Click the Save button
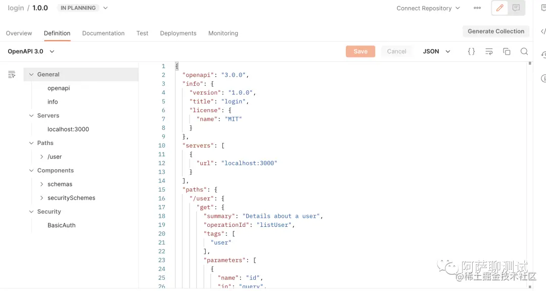Viewport: 546px width, 291px height. (x=360, y=52)
